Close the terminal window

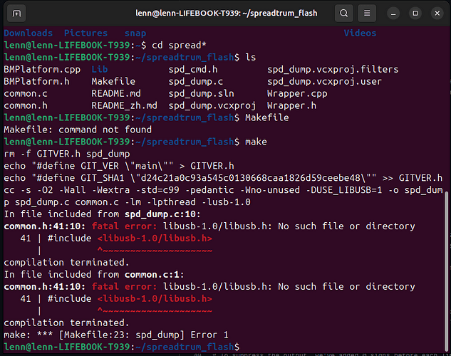click(437, 14)
